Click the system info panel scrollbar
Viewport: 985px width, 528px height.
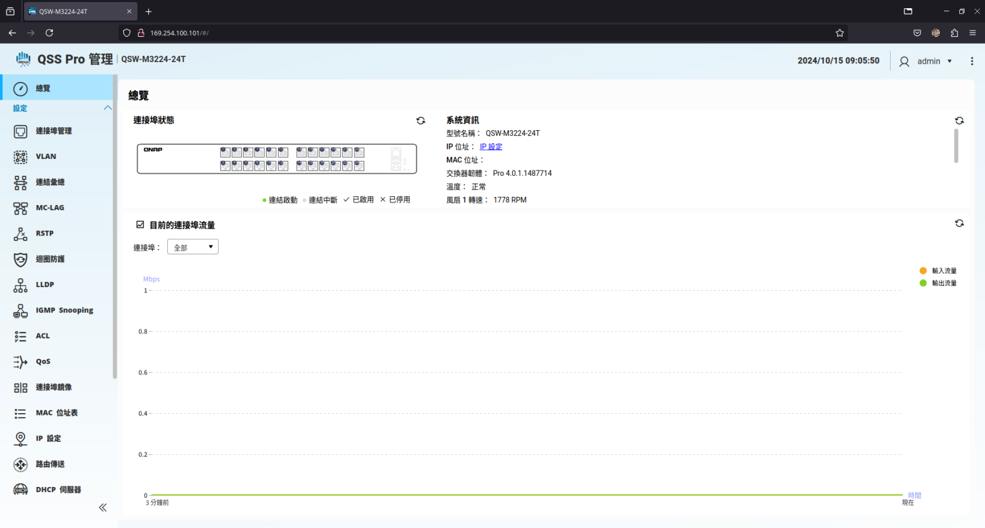point(956,146)
